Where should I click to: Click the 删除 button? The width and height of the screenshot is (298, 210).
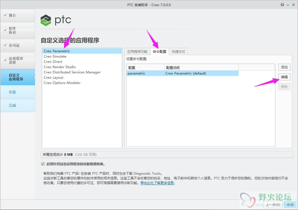pyautogui.click(x=284, y=87)
